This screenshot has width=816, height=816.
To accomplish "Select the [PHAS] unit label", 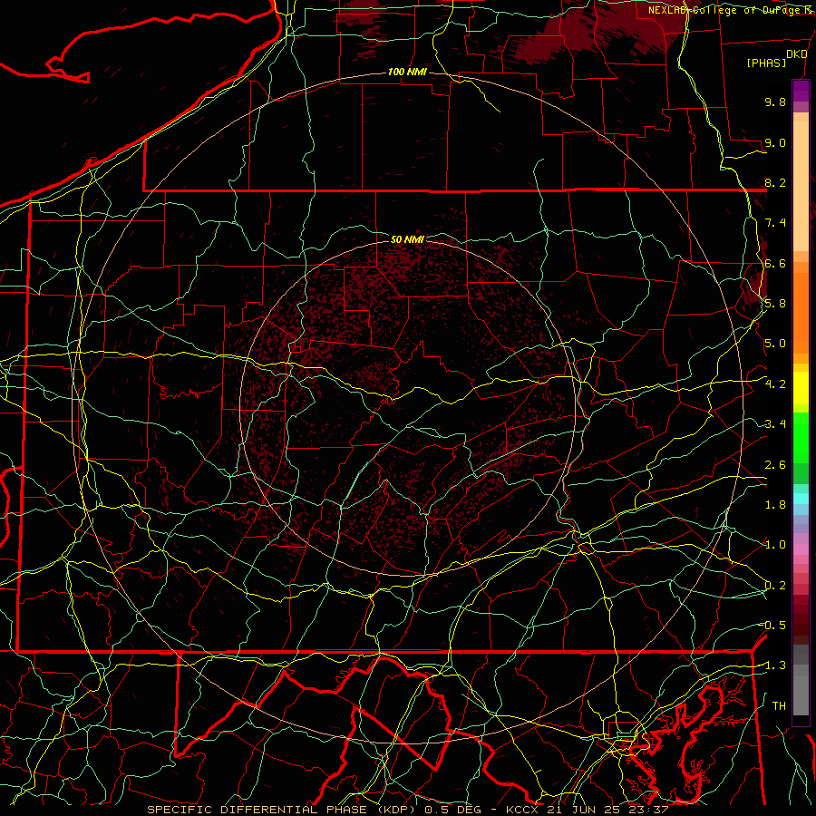I will [x=766, y=63].
